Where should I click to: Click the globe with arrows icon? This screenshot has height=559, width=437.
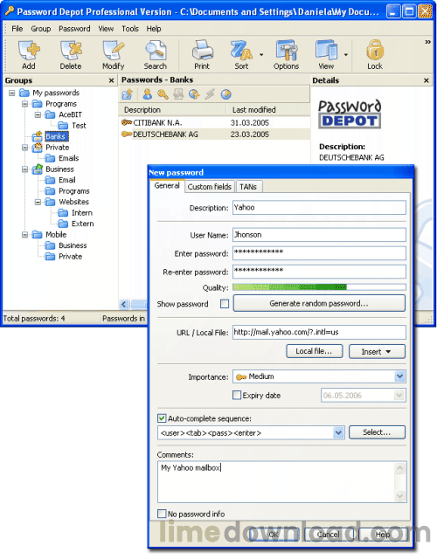tap(194, 94)
